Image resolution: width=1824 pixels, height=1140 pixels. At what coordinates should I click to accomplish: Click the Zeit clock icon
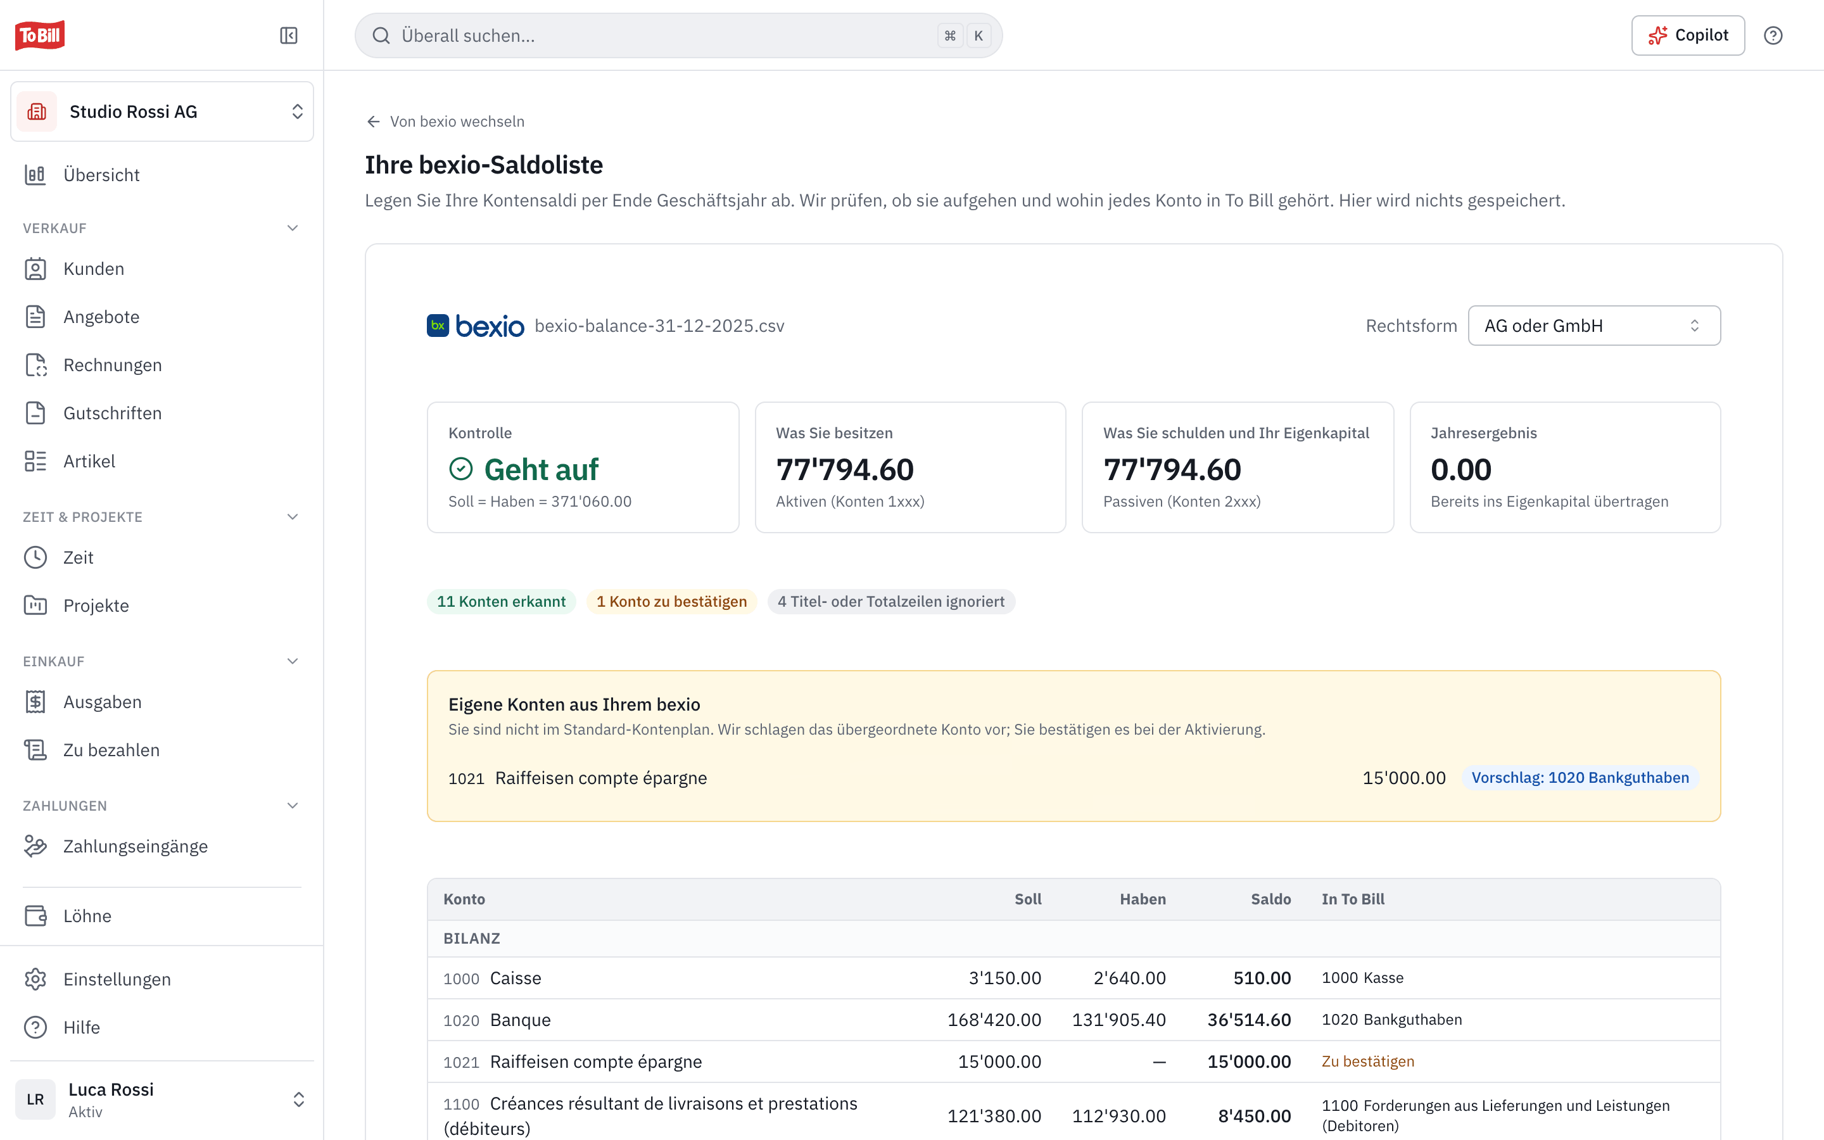tap(35, 557)
